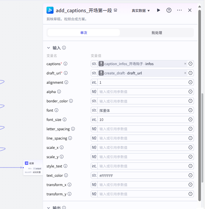The height and width of the screenshot is (209, 205).
Task: Remove the caption_infos reference with its x icon
Action: pyautogui.click(x=185, y=64)
